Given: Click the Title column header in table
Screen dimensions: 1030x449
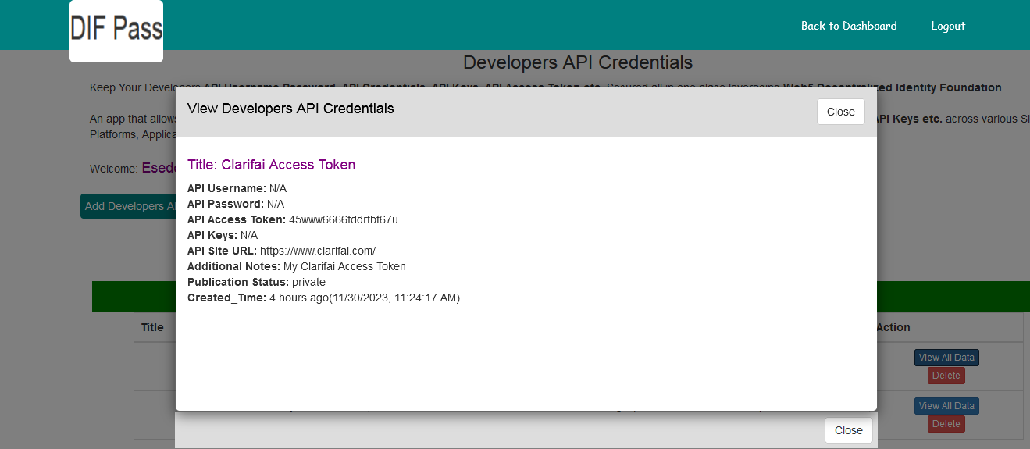Looking at the screenshot, I should point(152,327).
